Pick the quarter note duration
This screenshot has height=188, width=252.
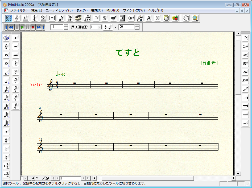6,81
